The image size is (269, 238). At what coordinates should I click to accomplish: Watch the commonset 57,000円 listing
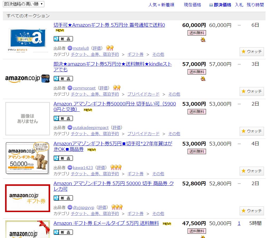tap(252, 91)
